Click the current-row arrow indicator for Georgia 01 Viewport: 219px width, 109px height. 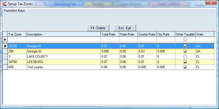point(5,46)
